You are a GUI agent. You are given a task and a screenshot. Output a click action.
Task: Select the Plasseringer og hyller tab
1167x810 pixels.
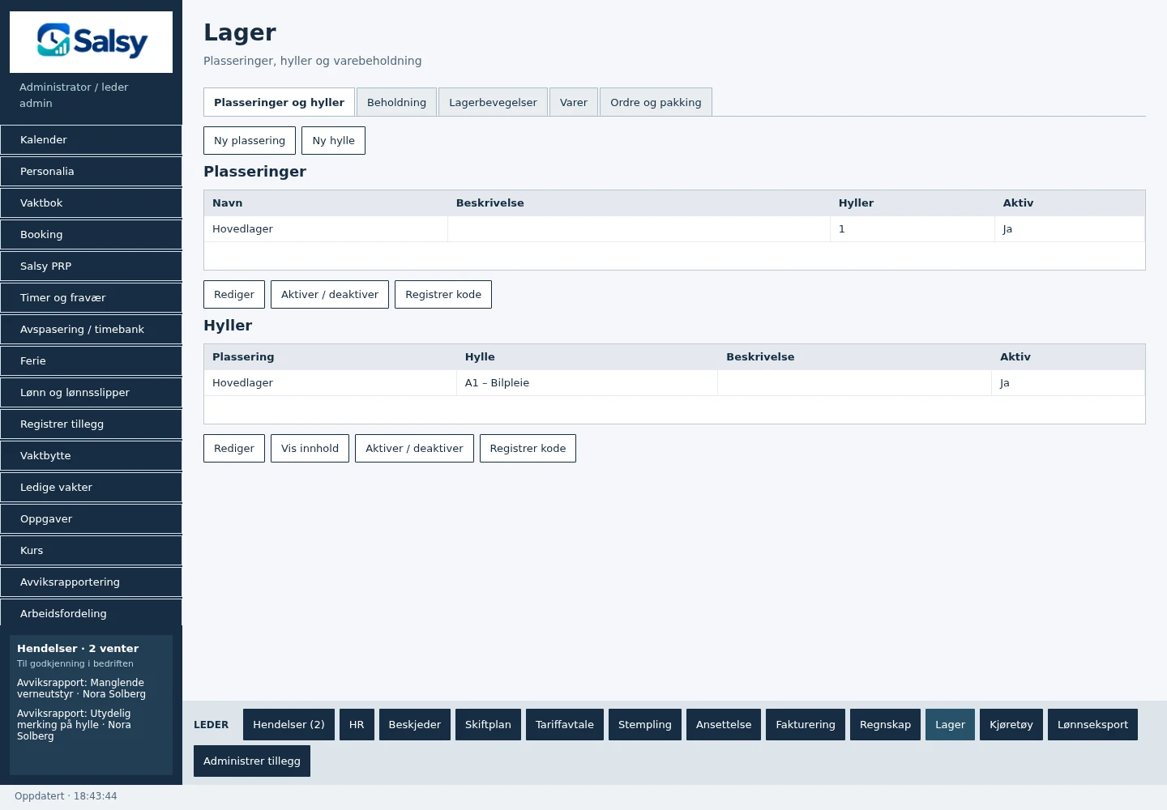point(279,102)
